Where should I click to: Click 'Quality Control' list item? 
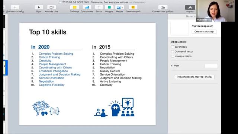point(110,71)
